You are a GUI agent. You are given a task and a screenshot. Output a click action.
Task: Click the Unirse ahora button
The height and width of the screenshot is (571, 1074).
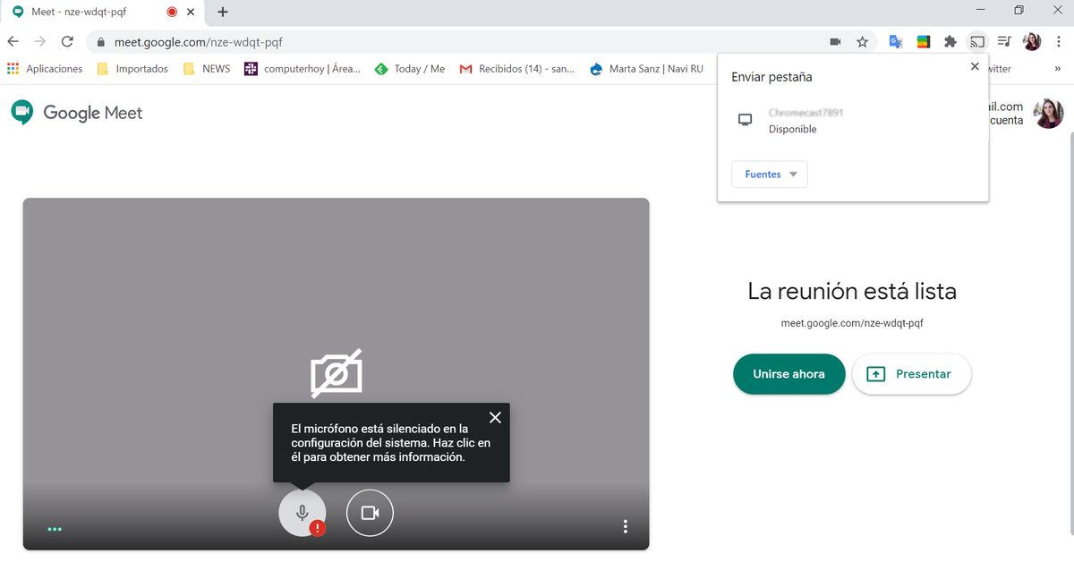(x=788, y=373)
